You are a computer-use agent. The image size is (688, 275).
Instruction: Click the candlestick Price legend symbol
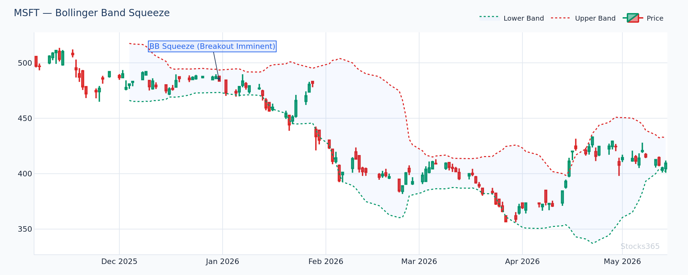point(633,18)
